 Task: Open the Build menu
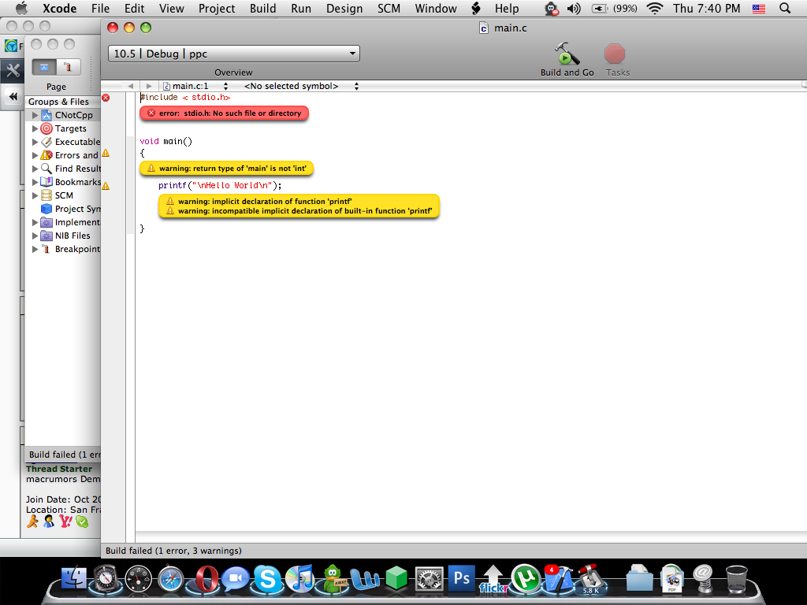point(262,8)
